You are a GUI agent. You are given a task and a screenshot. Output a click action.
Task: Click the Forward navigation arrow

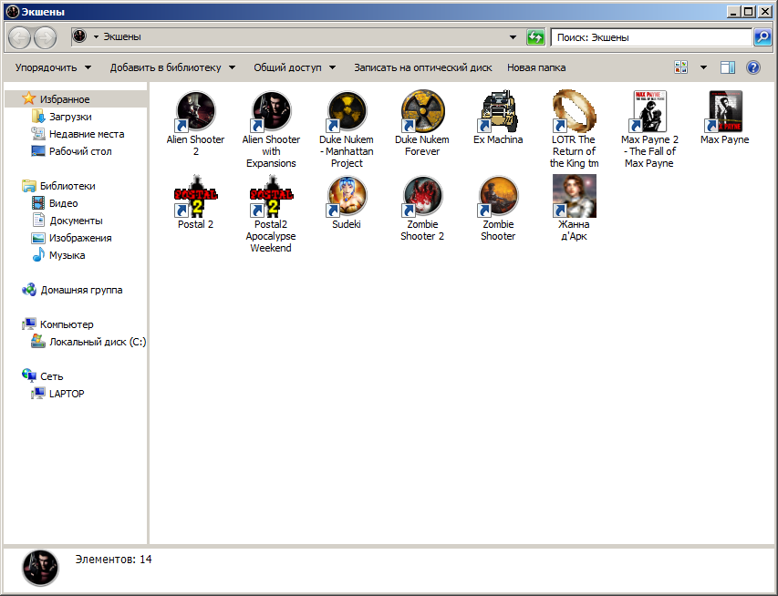pyautogui.click(x=46, y=37)
